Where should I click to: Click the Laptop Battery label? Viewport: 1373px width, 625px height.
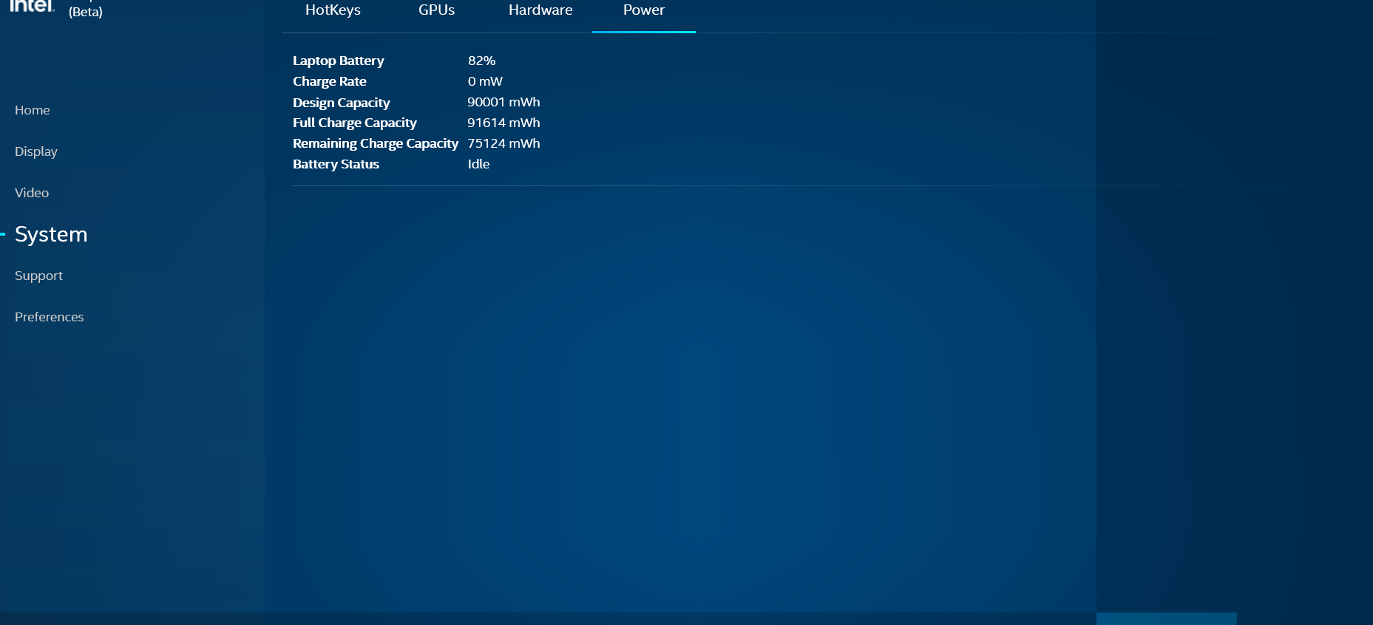(339, 61)
